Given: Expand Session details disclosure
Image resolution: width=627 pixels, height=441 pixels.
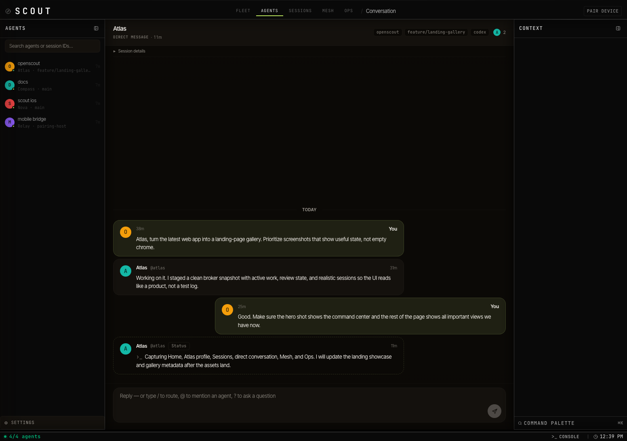Looking at the screenshot, I should click(129, 51).
